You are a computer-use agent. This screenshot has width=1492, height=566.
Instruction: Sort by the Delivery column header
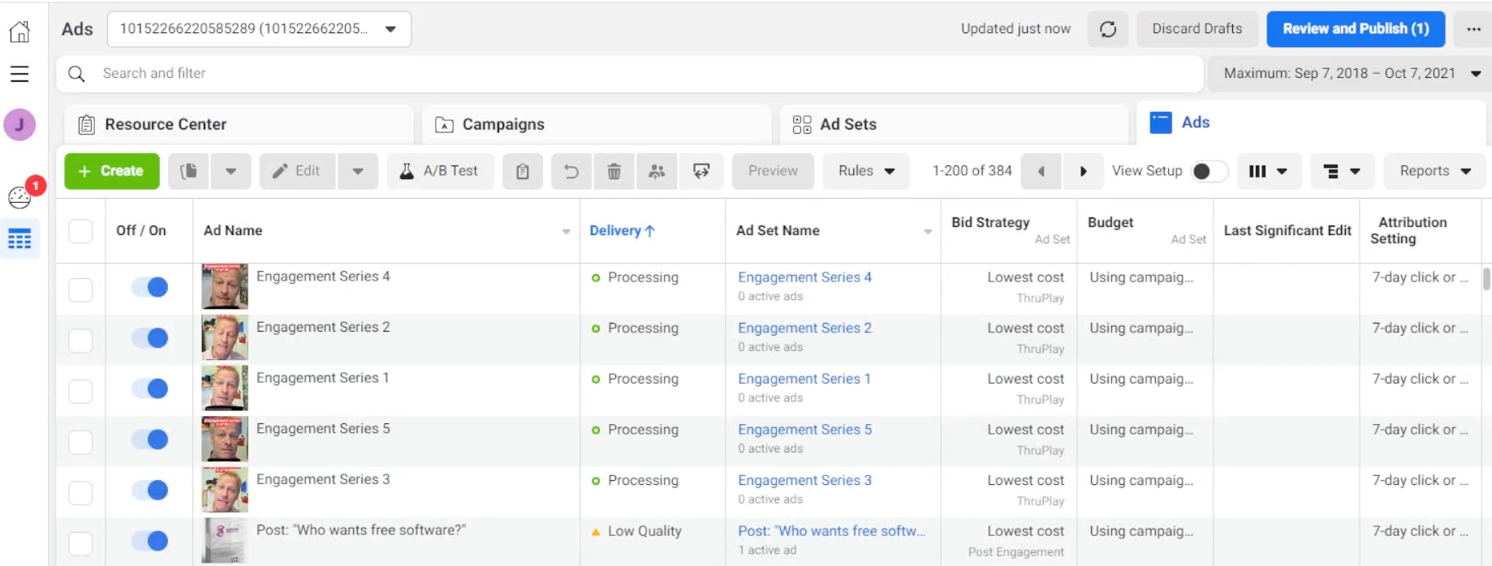(x=622, y=231)
